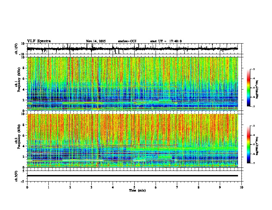Click the "ch.3(V)" axis label
This screenshot has height=210, width=272.
tap(16, 176)
